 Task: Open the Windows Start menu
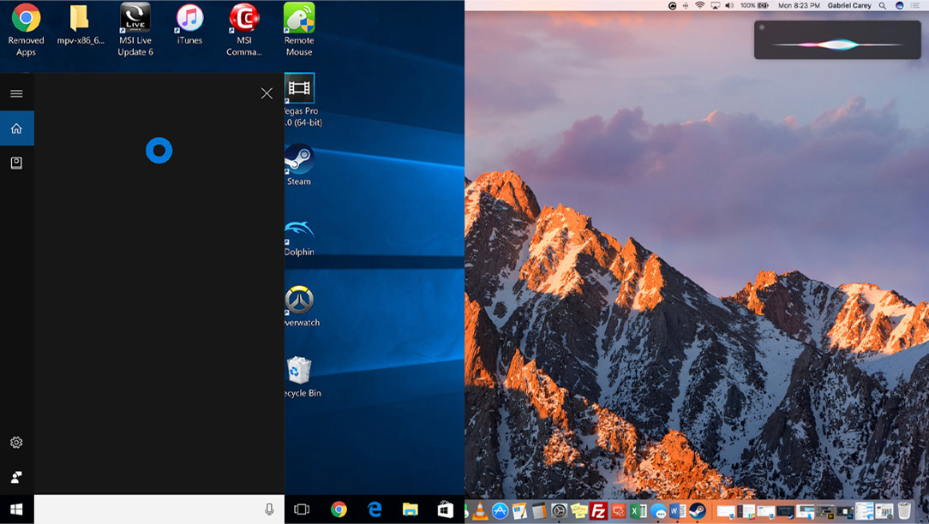tap(16, 509)
